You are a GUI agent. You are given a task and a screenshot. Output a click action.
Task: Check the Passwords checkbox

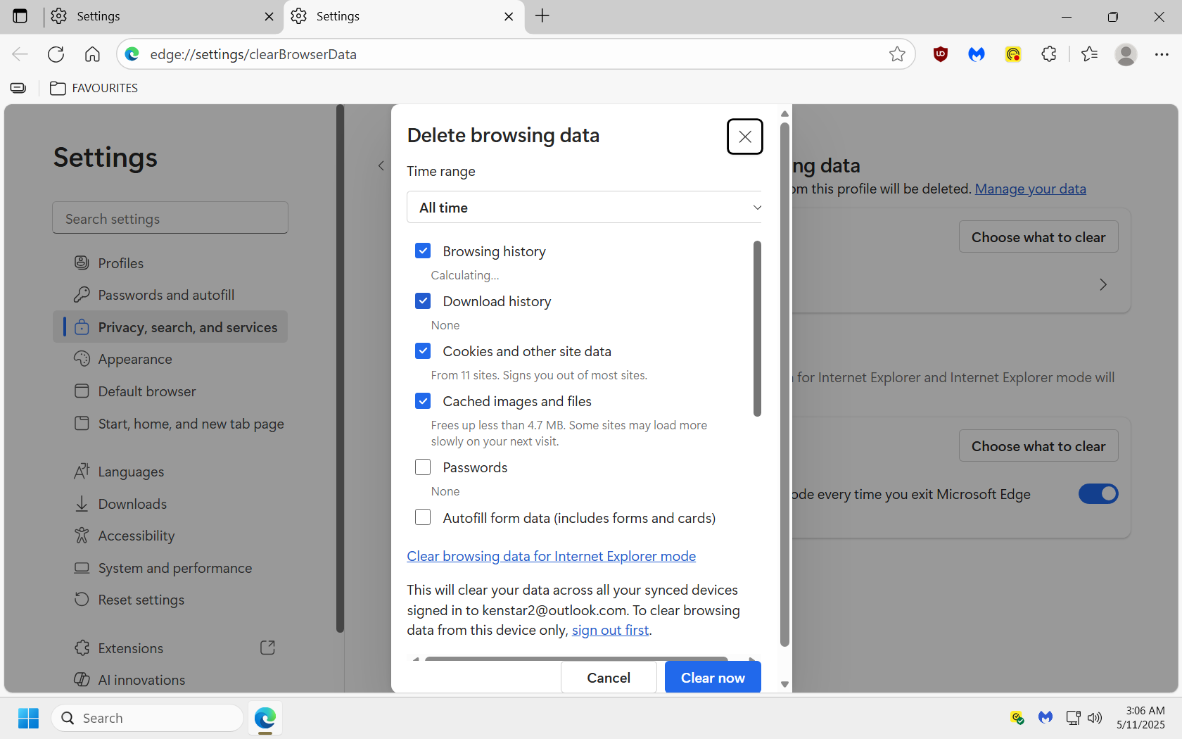[423, 467]
